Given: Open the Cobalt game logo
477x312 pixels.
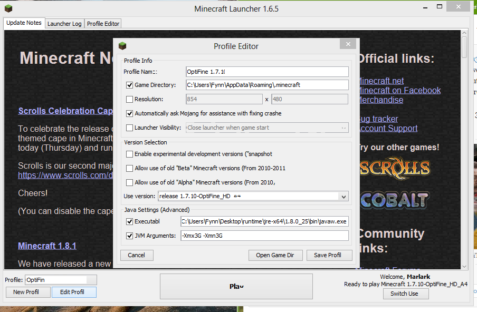Looking at the screenshot, I should coord(395,200).
